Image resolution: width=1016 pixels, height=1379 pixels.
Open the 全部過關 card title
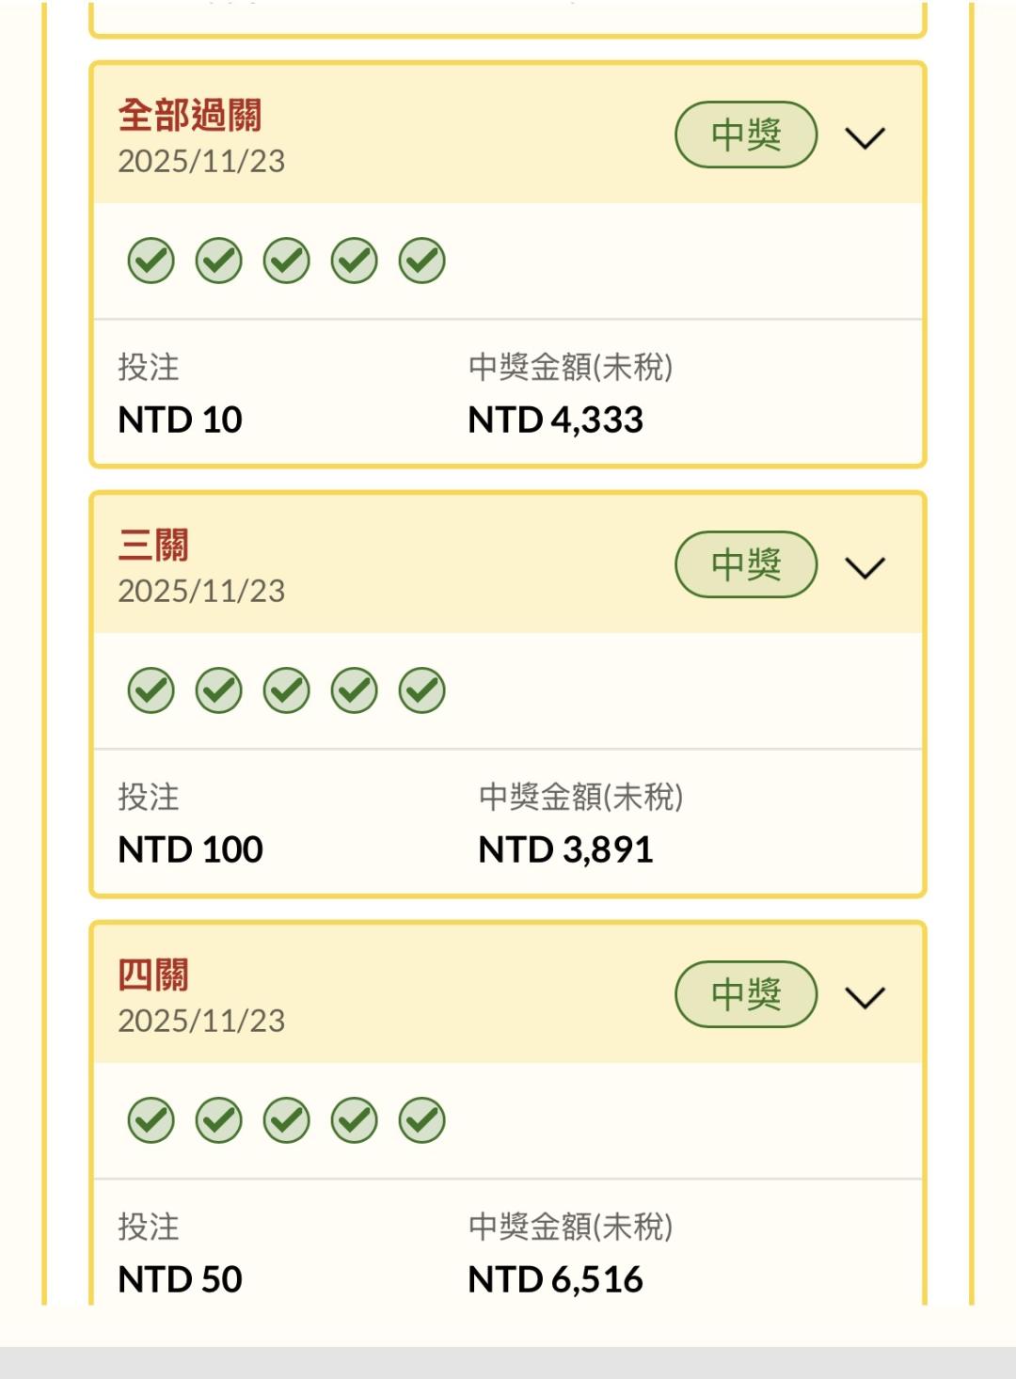[190, 116]
